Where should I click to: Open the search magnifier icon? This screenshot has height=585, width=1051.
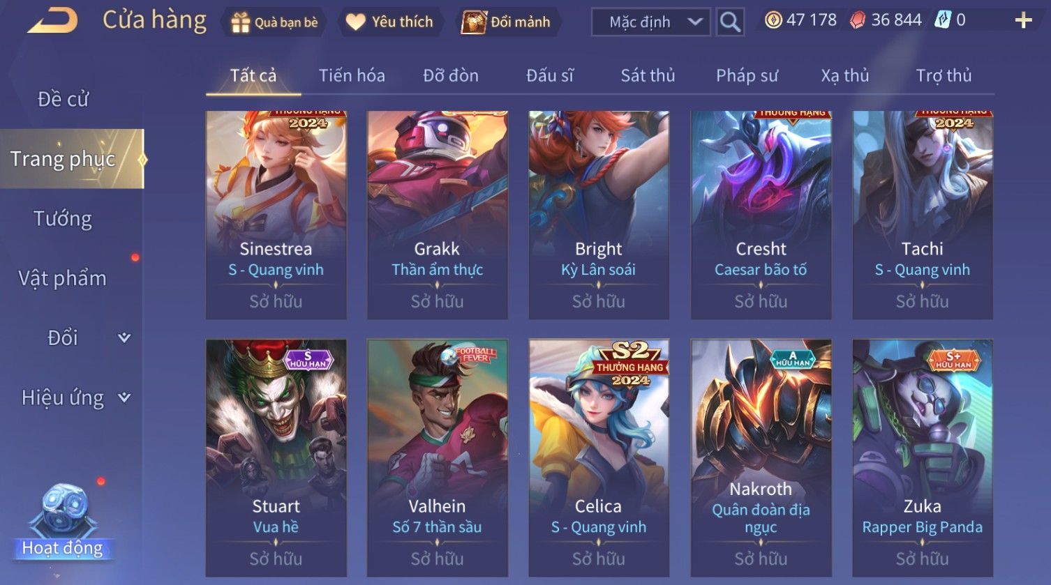[730, 22]
